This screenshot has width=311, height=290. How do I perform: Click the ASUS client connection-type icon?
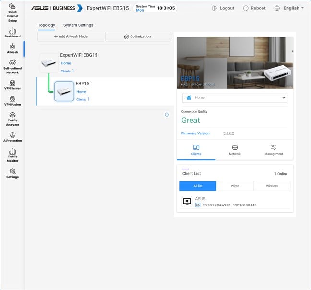point(198,205)
